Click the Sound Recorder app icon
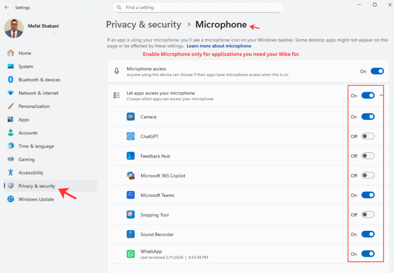This screenshot has height=273, width=394. (130, 235)
